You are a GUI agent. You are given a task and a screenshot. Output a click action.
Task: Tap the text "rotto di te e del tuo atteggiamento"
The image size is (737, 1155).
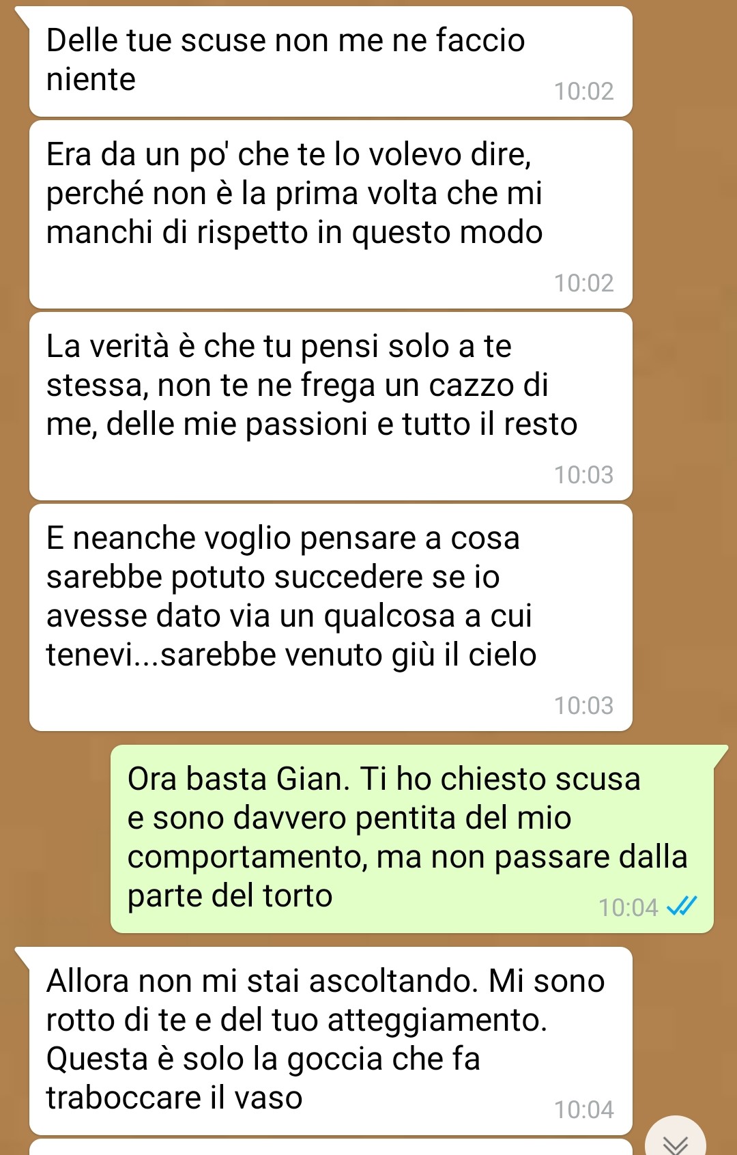[x=296, y=1021]
